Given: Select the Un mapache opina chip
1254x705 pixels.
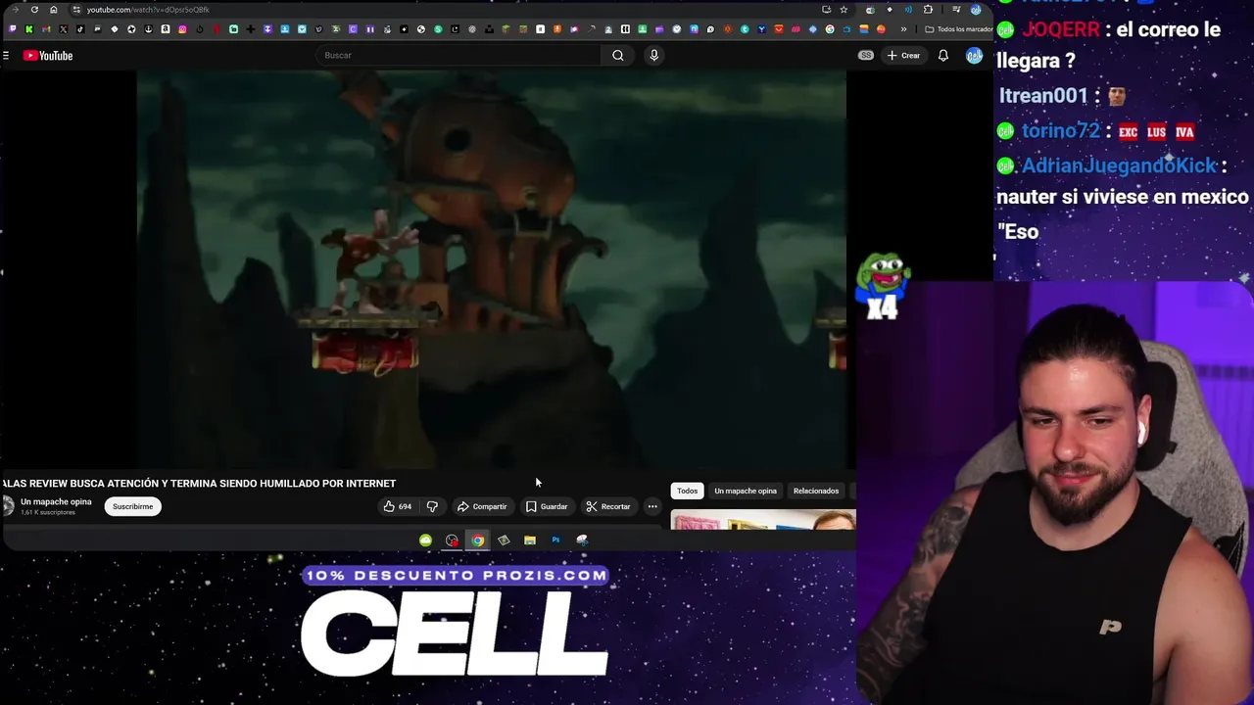Looking at the screenshot, I should click(x=746, y=491).
